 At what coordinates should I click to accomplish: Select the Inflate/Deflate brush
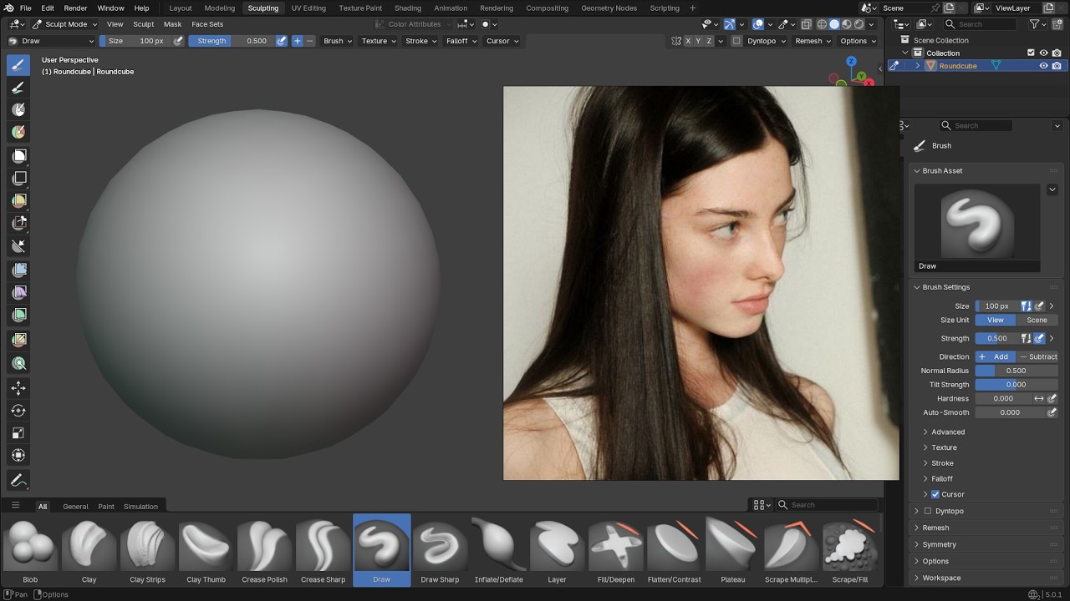tap(498, 550)
